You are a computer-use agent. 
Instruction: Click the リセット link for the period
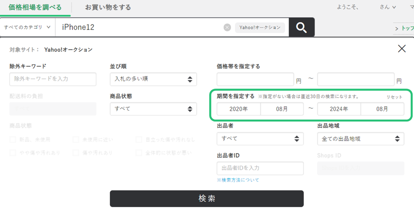click(x=394, y=97)
